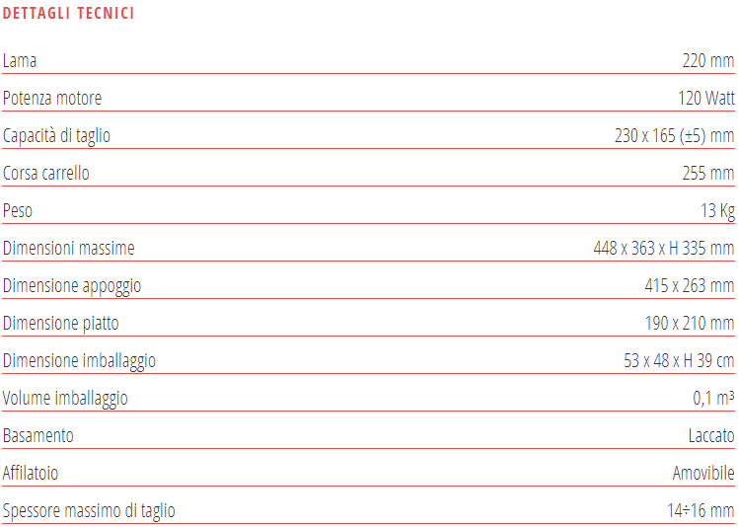Click the 120 Watt value
The image size is (738, 527).
[705, 99]
